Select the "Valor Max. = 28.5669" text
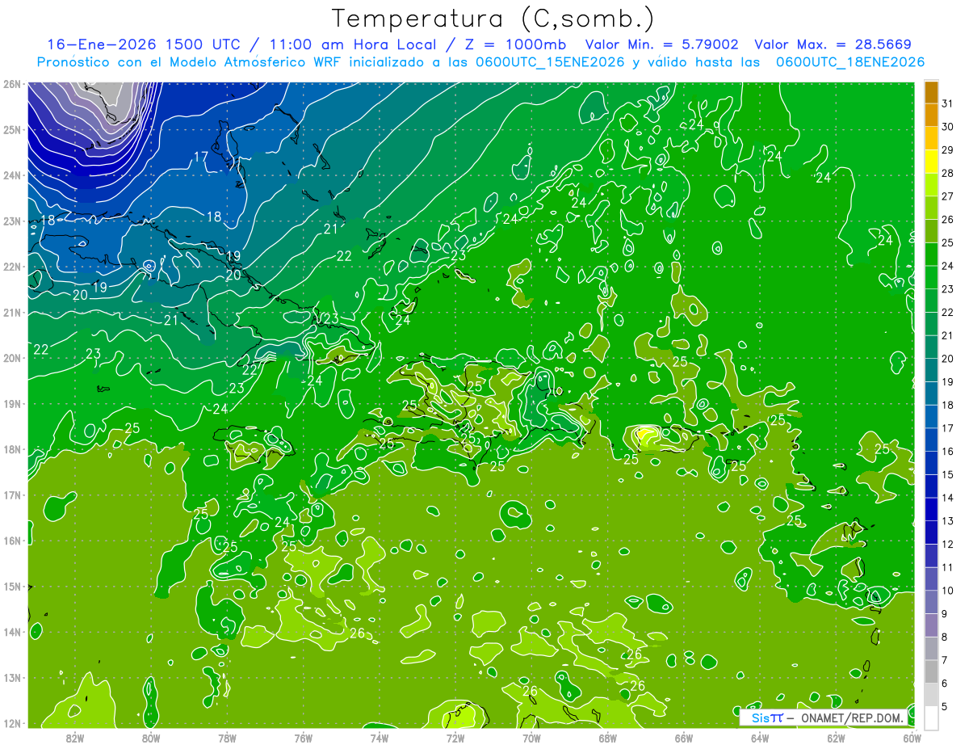969x749 pixels. pyautogui.click(x=833, y=44)
